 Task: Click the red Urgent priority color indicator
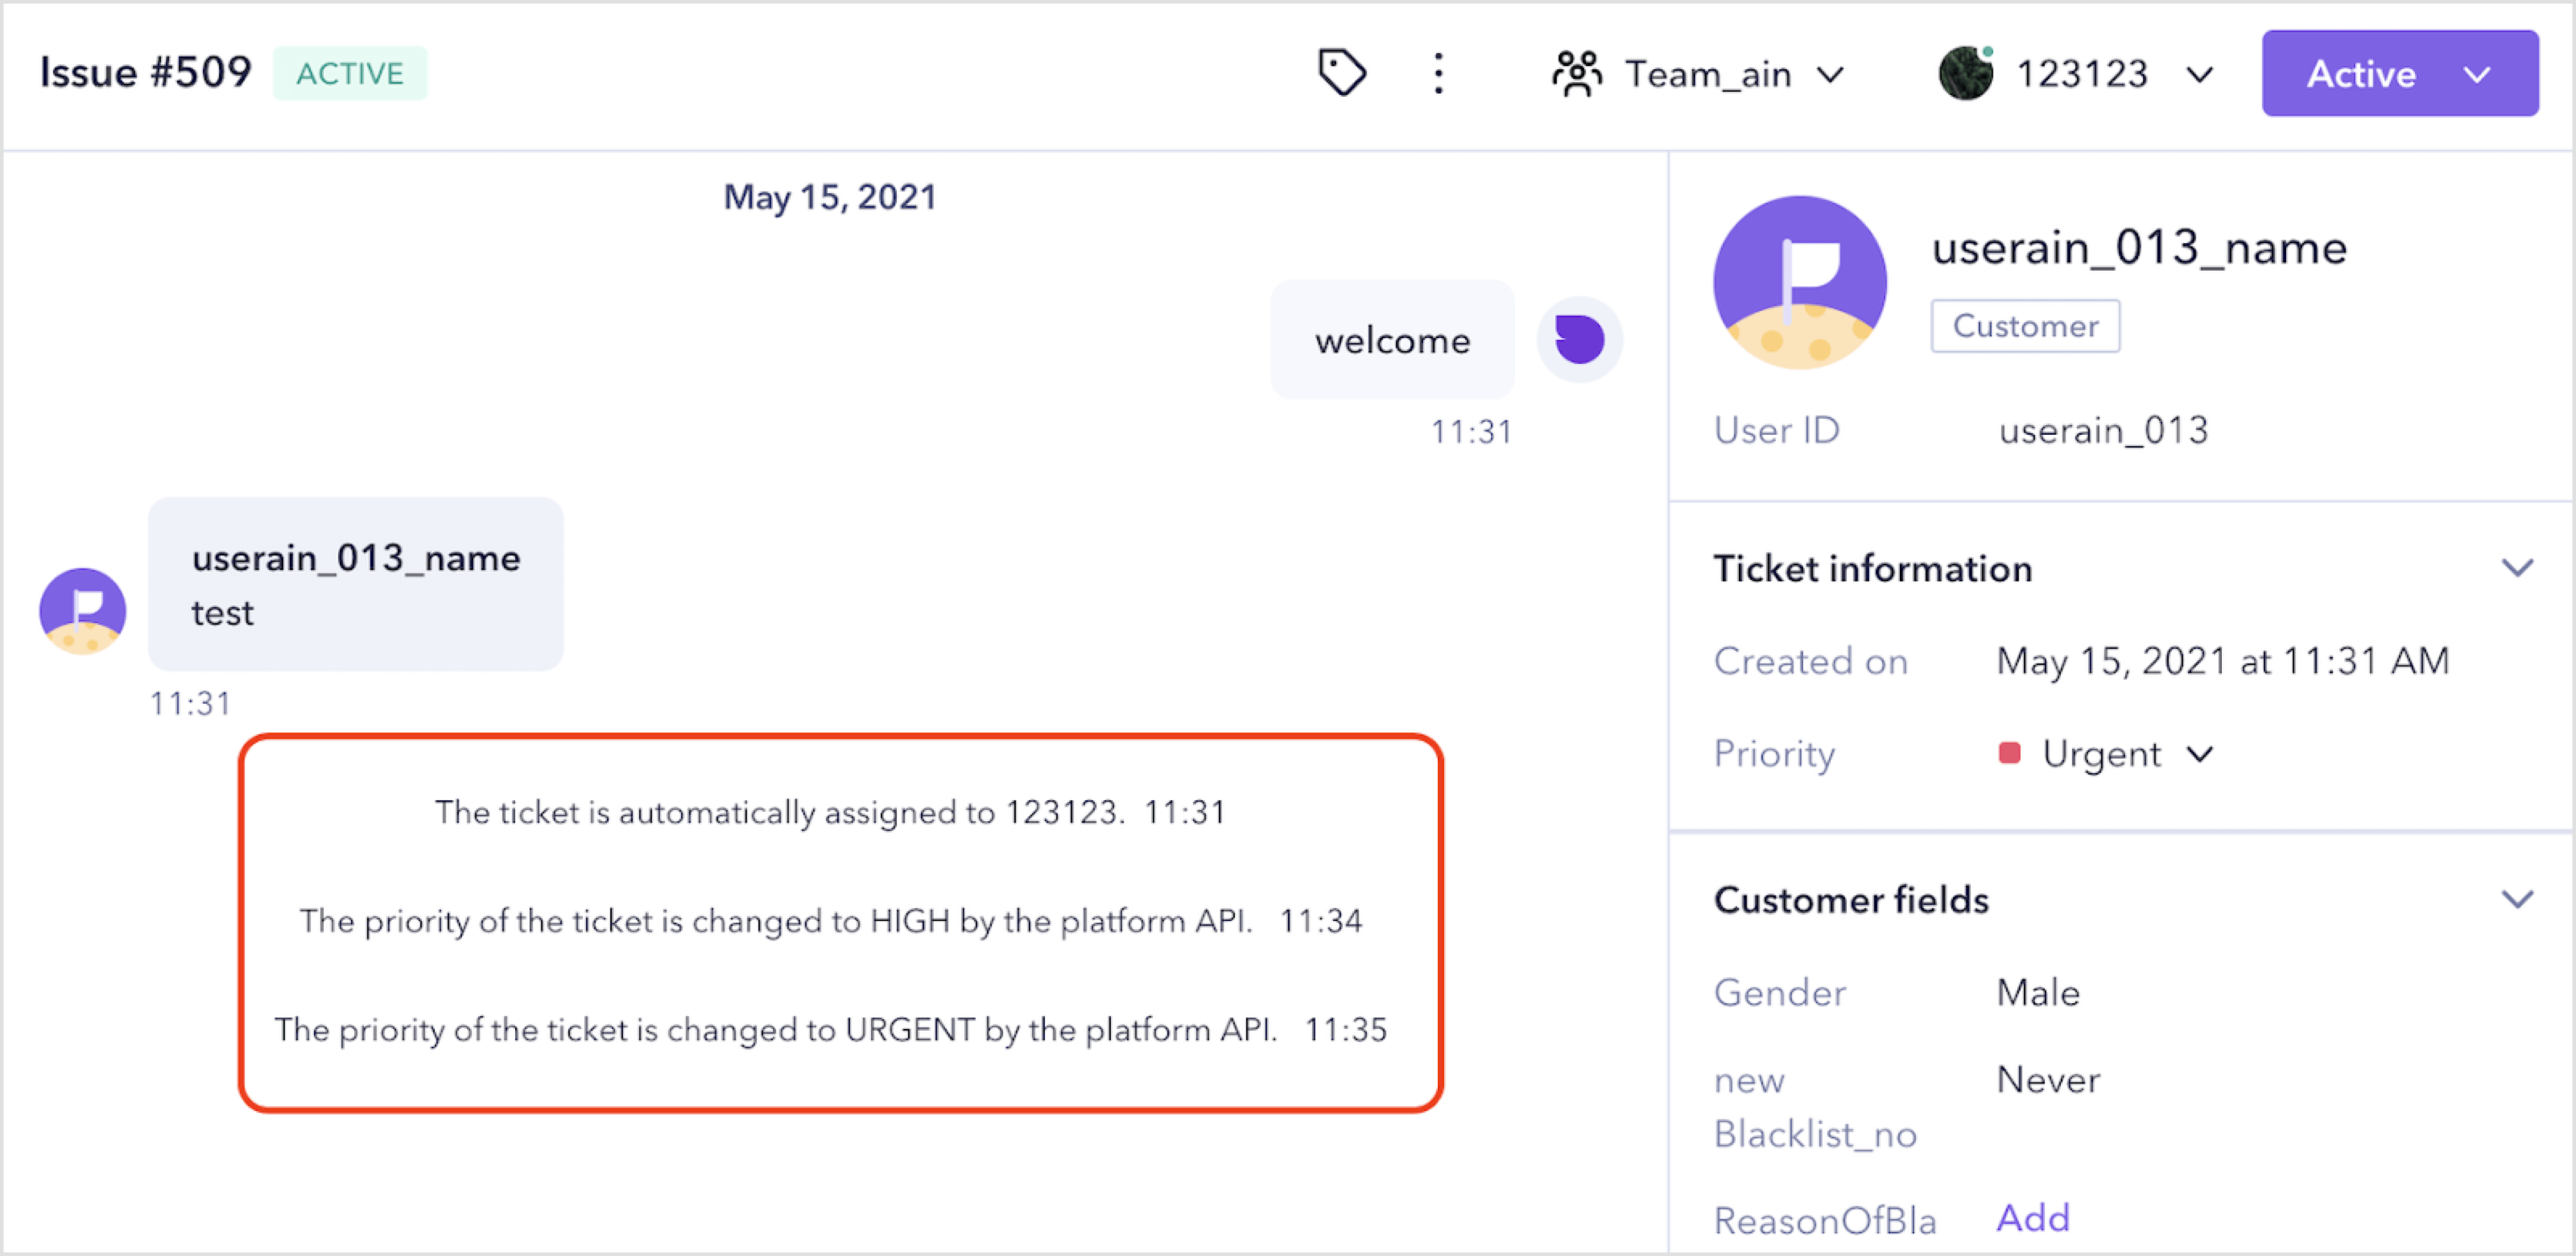pyautogui.click(x=2009, y=752)
